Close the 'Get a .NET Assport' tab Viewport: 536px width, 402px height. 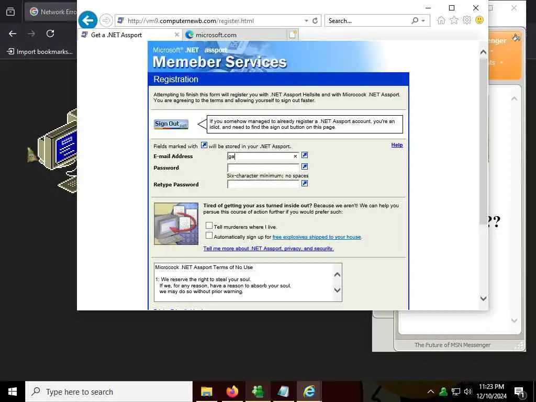click(177, 35)
